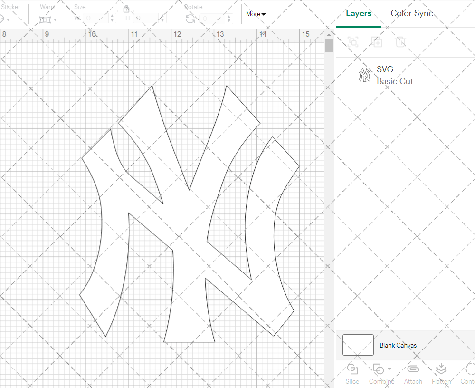Toggle the size aspect ratio lock
Screen dimensions: 475x388
tap(126, 9)
